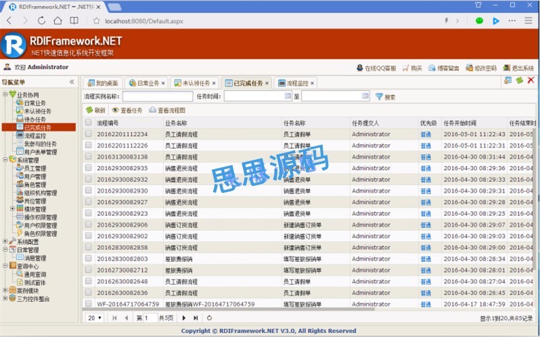Check the row 20162201112234 checkbox

[89, 135]
